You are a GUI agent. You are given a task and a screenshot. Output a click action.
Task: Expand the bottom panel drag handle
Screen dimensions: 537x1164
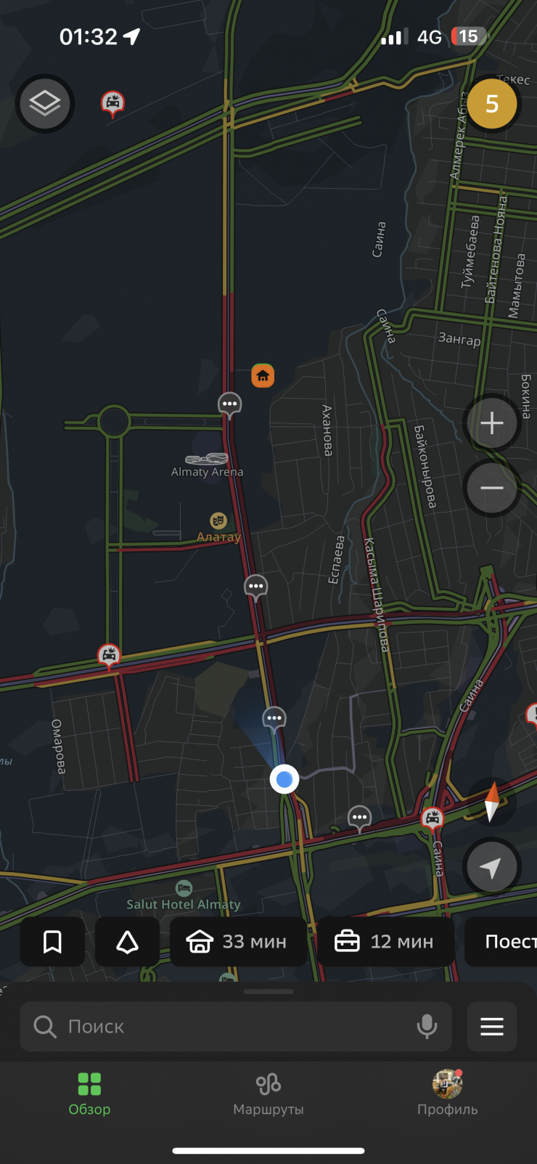(x=268, y=991)
